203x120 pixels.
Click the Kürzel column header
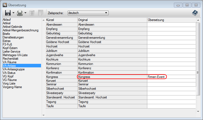(x=61, y=20)
